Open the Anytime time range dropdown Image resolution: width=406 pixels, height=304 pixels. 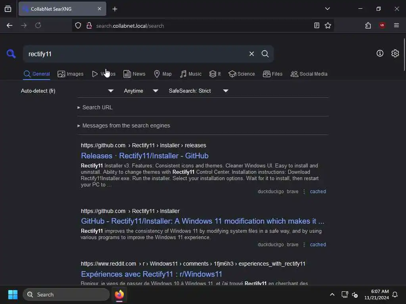click(141, 91)
